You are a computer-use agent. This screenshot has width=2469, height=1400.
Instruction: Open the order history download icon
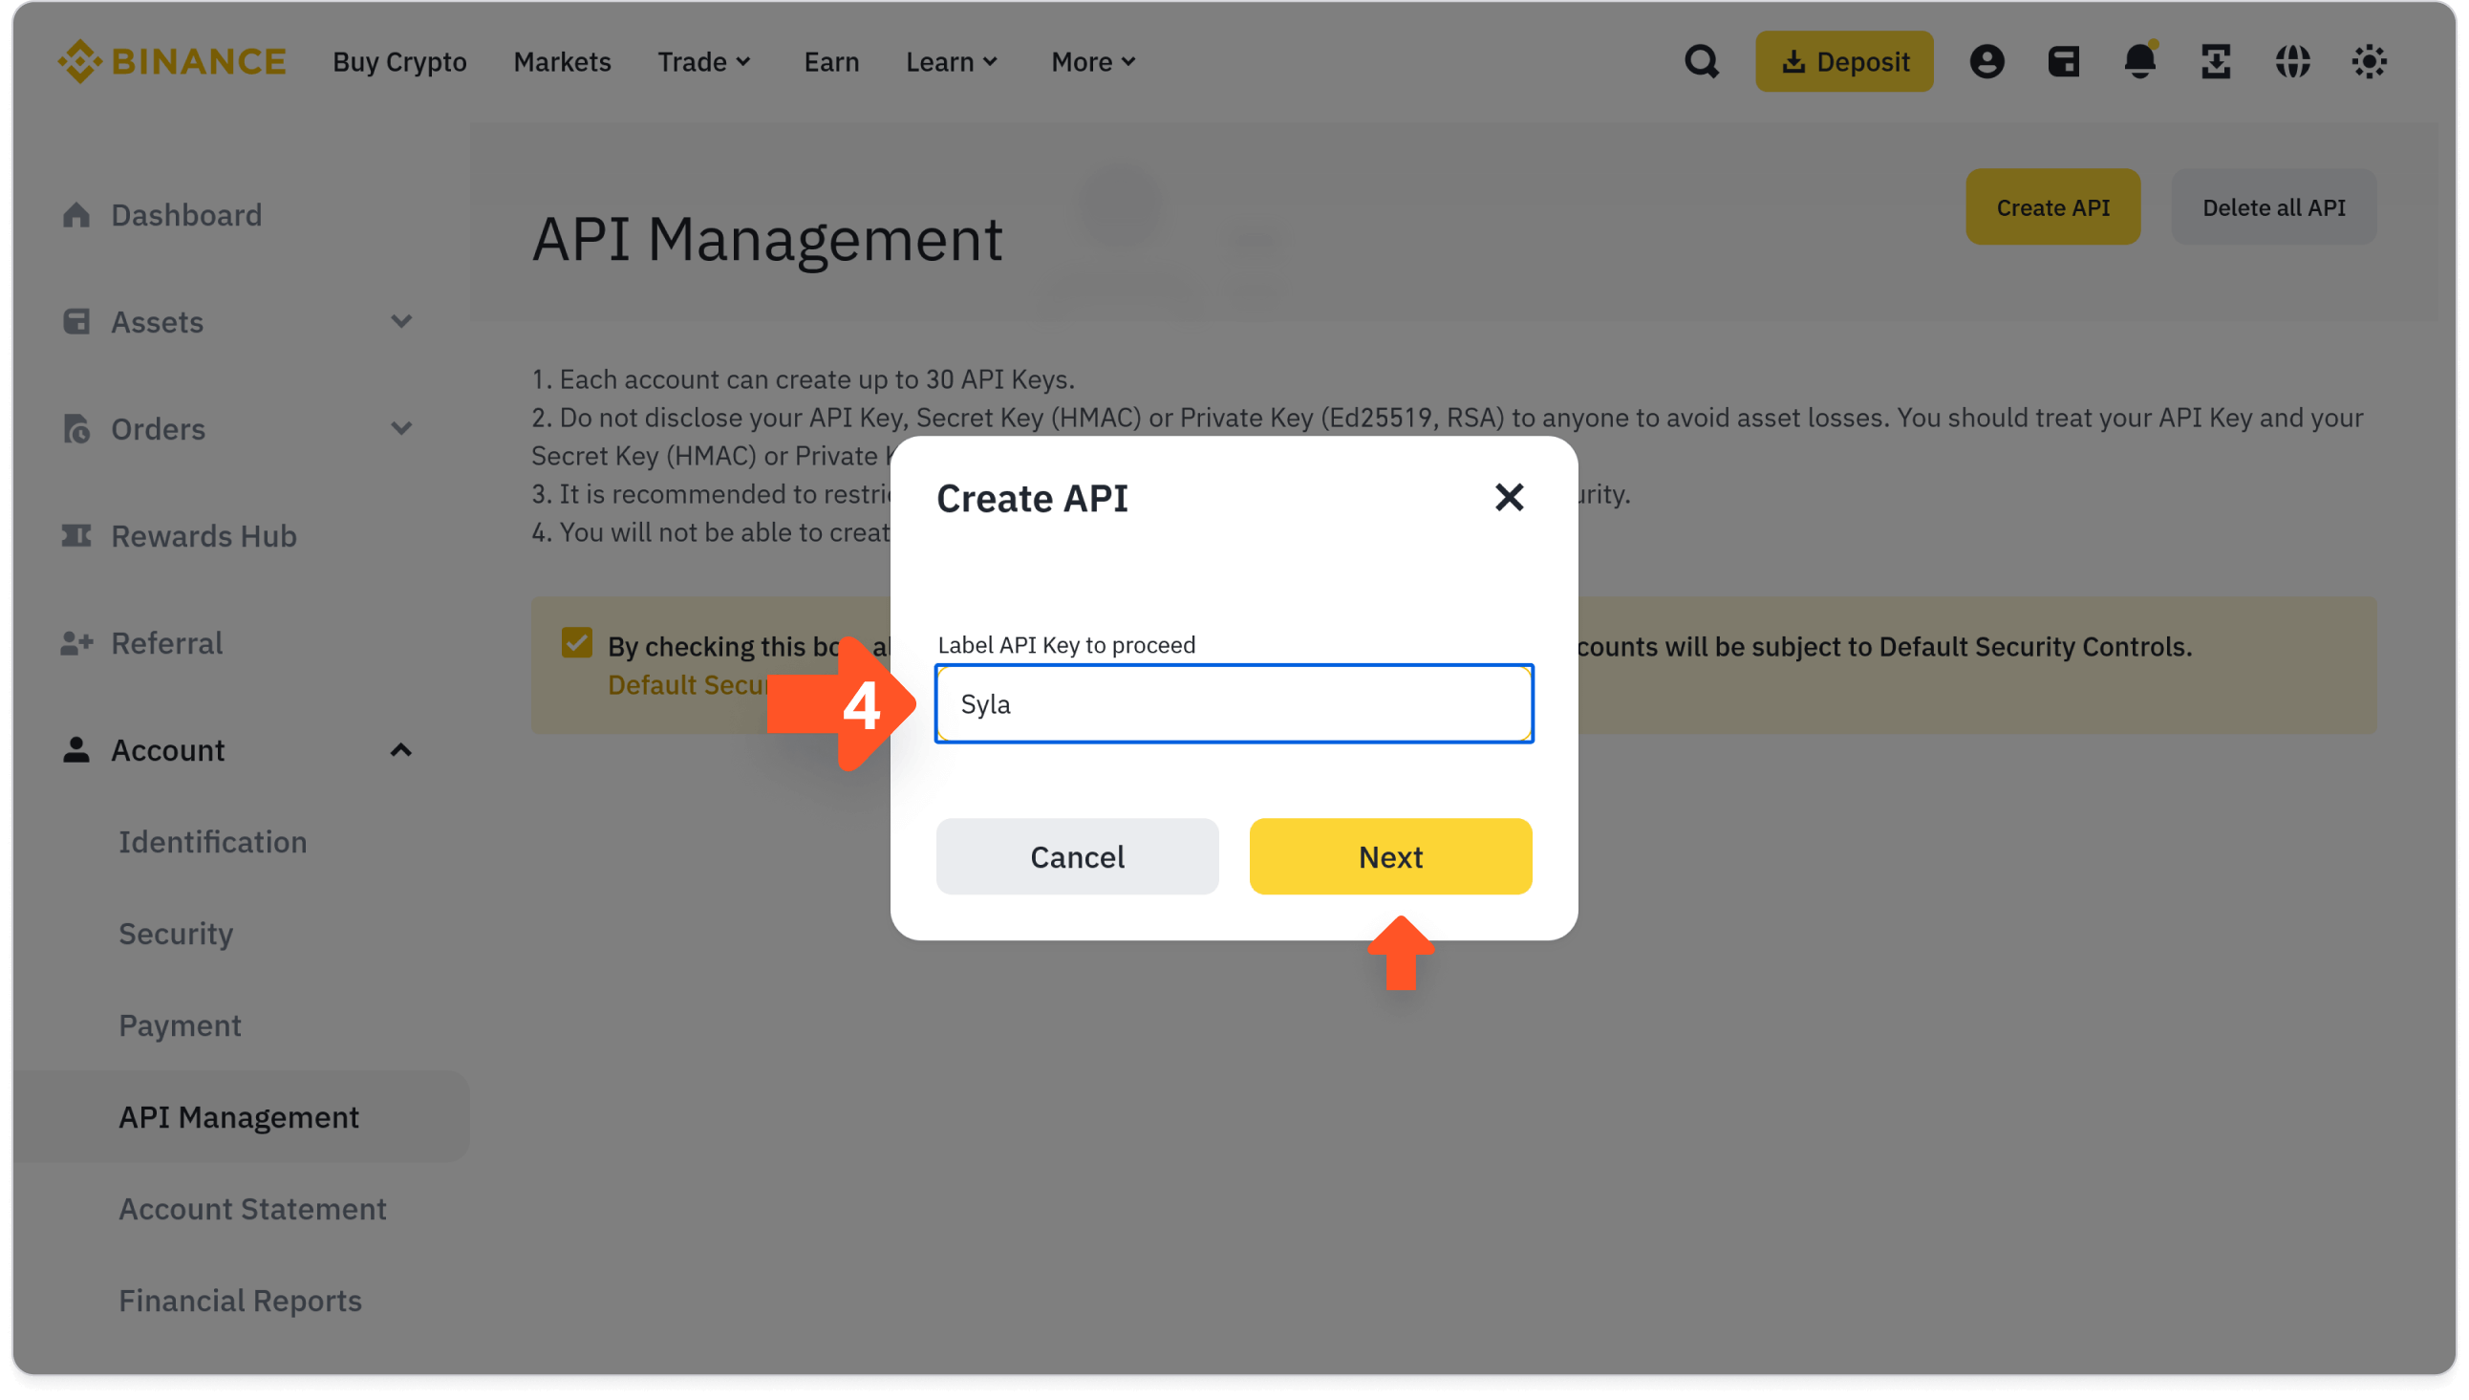pyautogui.click(x=2215, y=60)
